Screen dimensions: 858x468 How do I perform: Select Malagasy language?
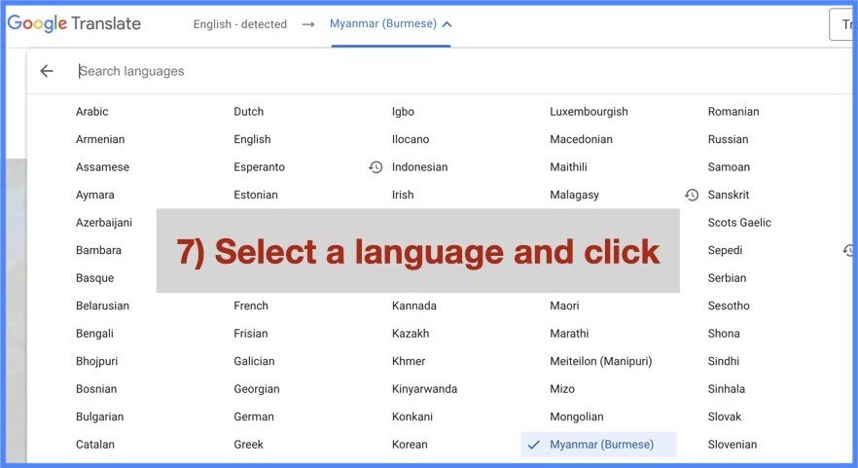[575, 195]
